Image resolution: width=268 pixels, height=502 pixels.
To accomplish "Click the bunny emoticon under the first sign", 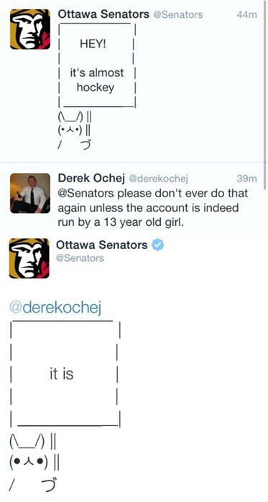I will (x=75, y=131).
